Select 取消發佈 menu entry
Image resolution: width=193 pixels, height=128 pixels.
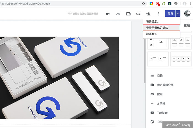(x=162, y=34)
